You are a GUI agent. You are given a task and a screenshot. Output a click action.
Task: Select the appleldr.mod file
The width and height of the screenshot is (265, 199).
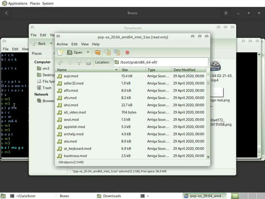point(74,127)
